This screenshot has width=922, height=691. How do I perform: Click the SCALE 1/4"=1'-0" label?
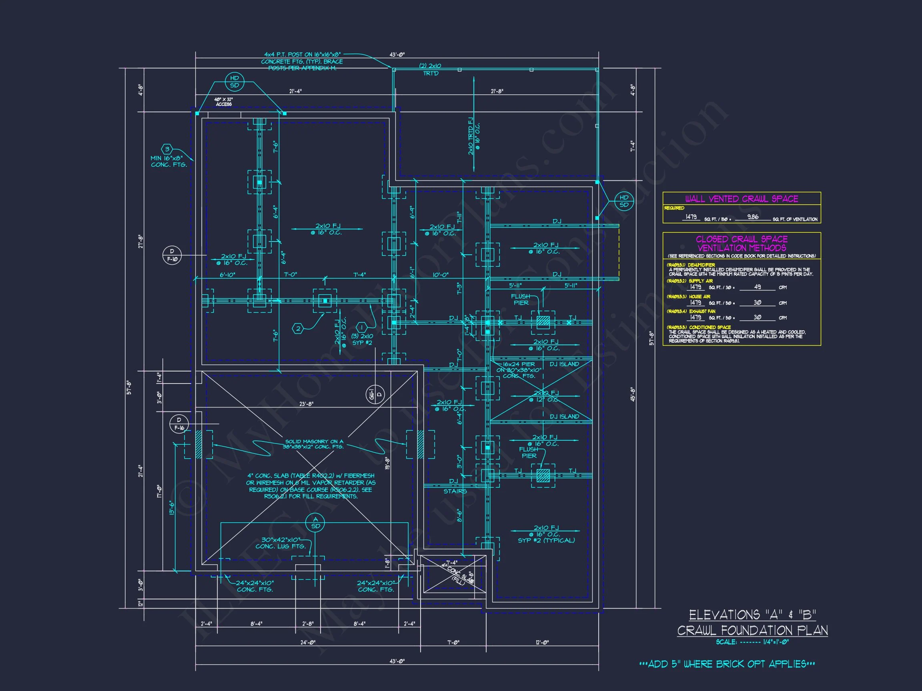(752, 642)
